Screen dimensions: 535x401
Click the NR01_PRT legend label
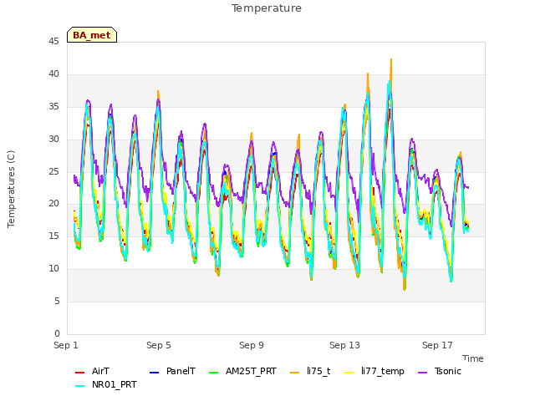point(115,384)
